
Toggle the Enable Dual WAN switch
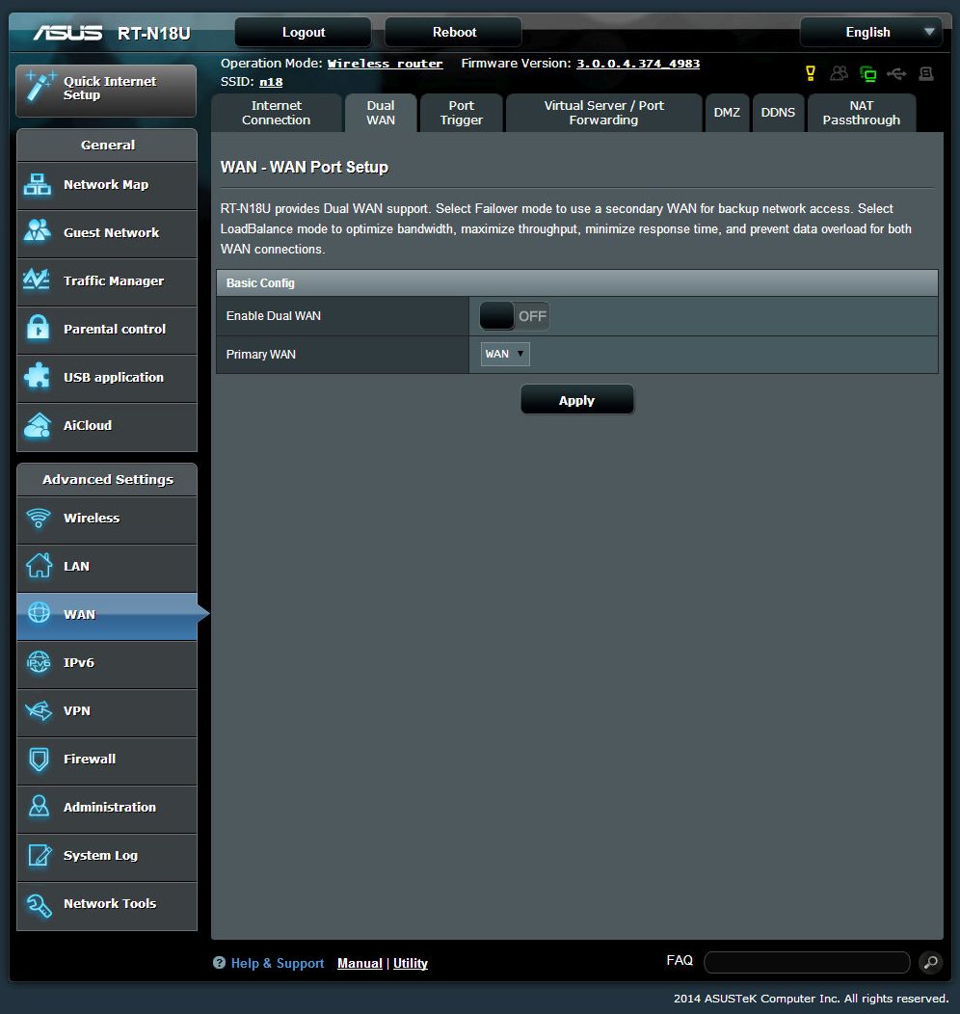(515, 316)
